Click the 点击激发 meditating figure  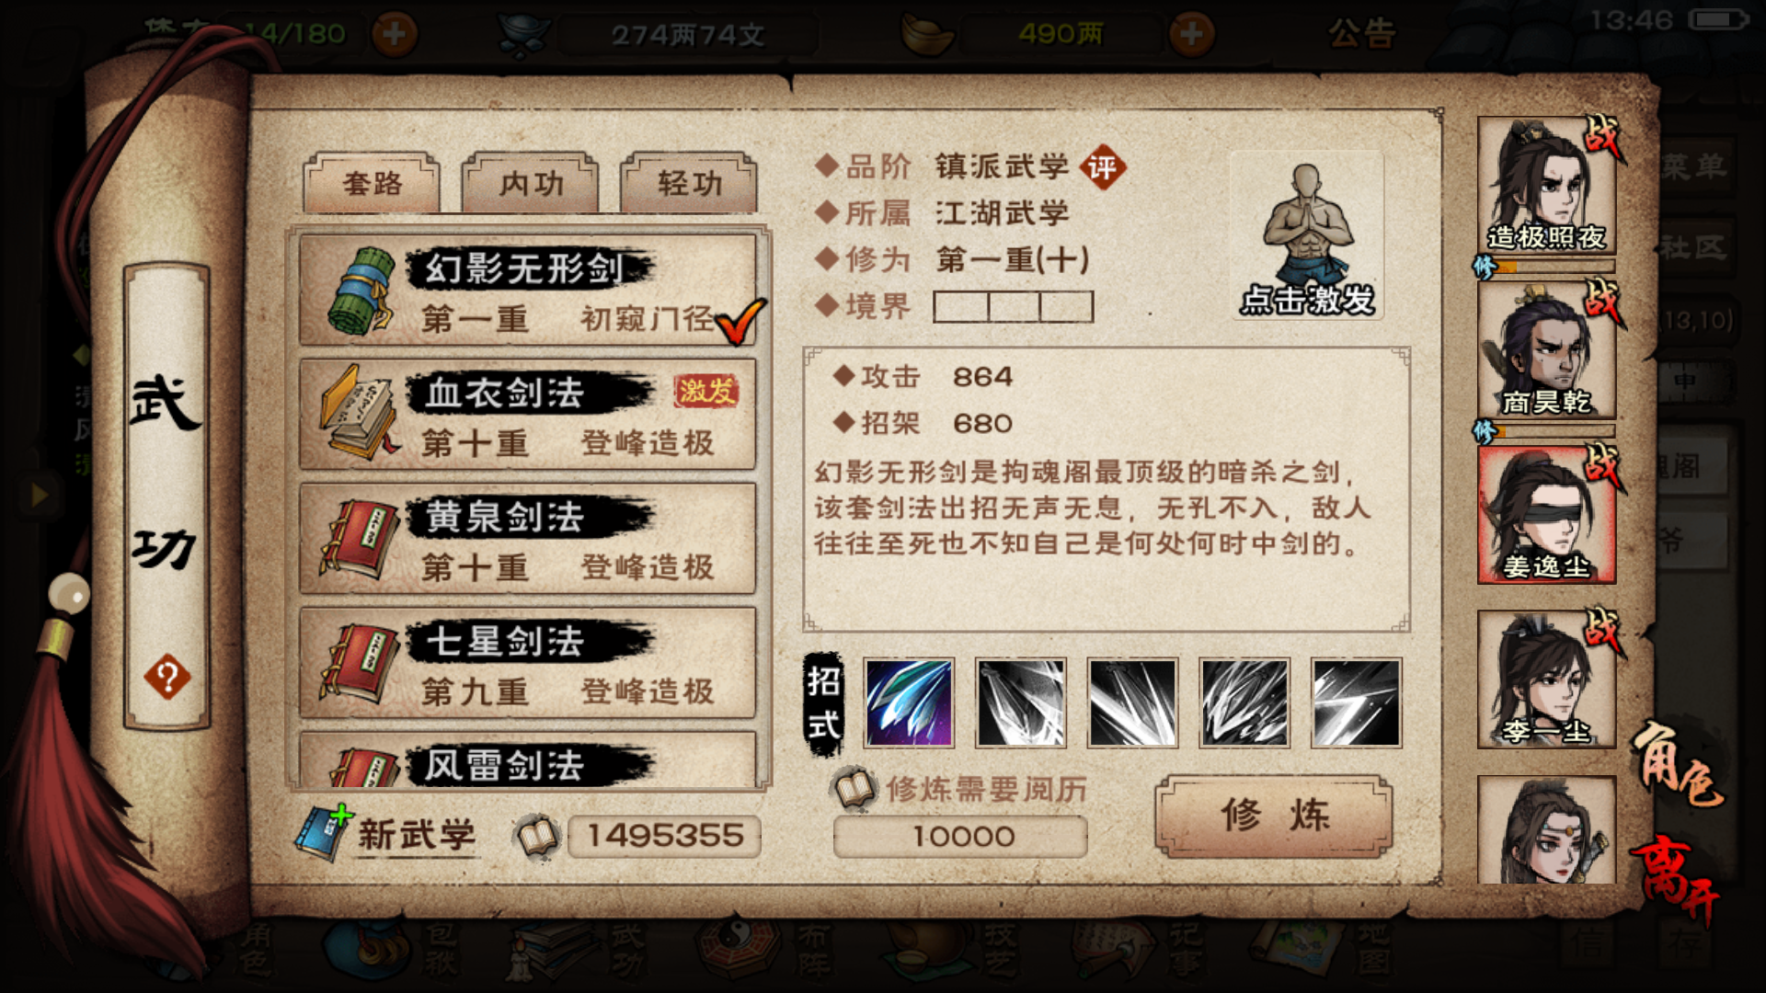pos(1306,235)
